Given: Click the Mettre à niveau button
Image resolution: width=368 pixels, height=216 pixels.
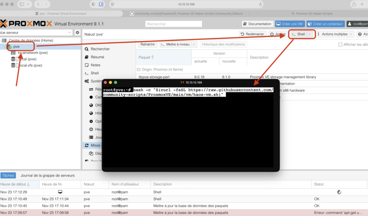Looking at the screenshot, I should (176, 44).
